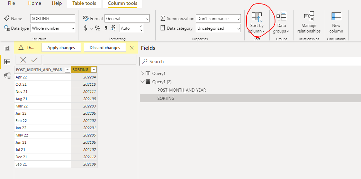Switch to Table tools tab

84,3
